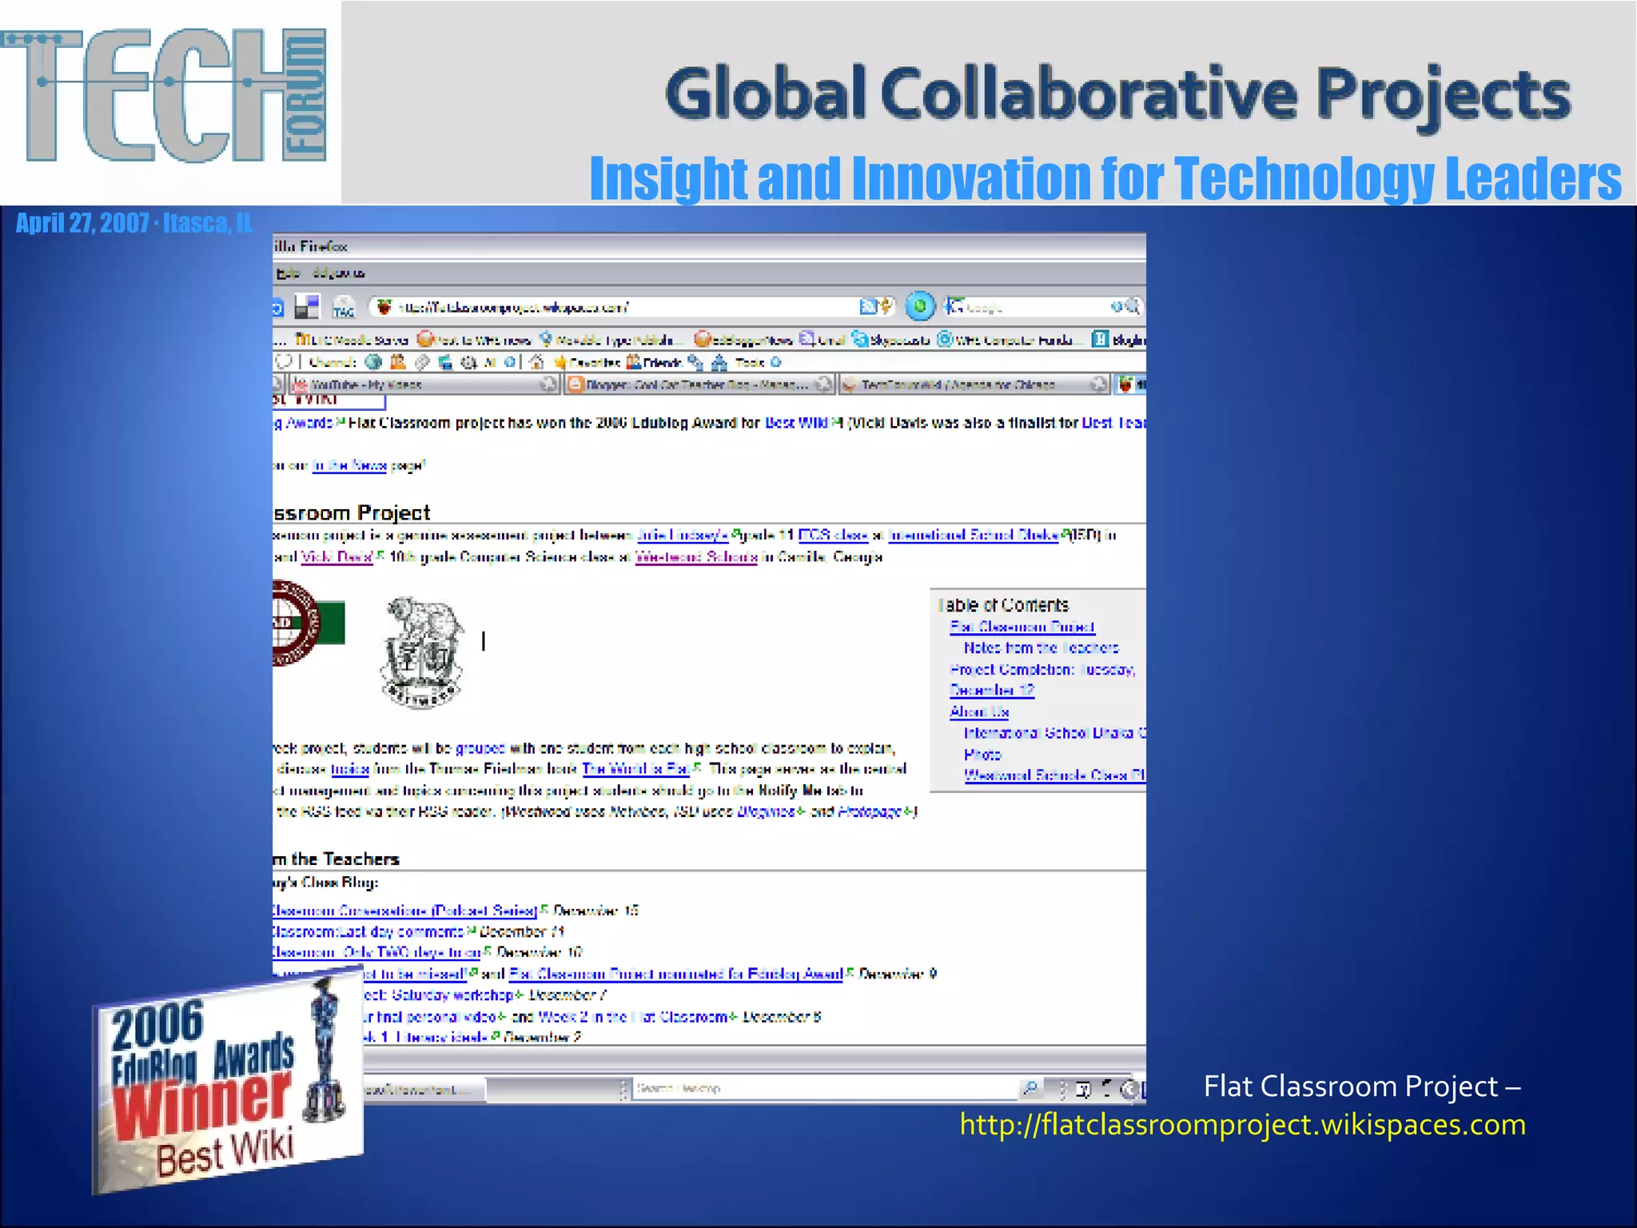Click the desktop search magnifier in taskbar
This screenshot has height=1228, width=1637.
[x=1031, y=1088]
